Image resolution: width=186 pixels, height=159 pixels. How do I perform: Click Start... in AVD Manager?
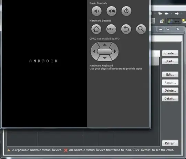tap(170, 61)
